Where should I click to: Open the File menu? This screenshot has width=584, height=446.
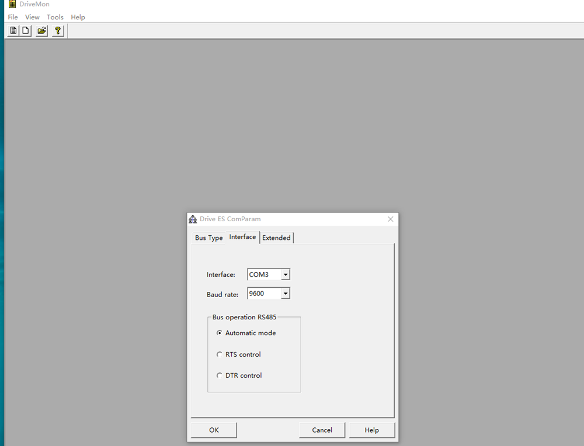click(x=13, y=17)
